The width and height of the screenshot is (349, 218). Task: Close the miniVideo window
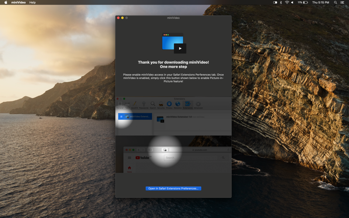point(118,18)
